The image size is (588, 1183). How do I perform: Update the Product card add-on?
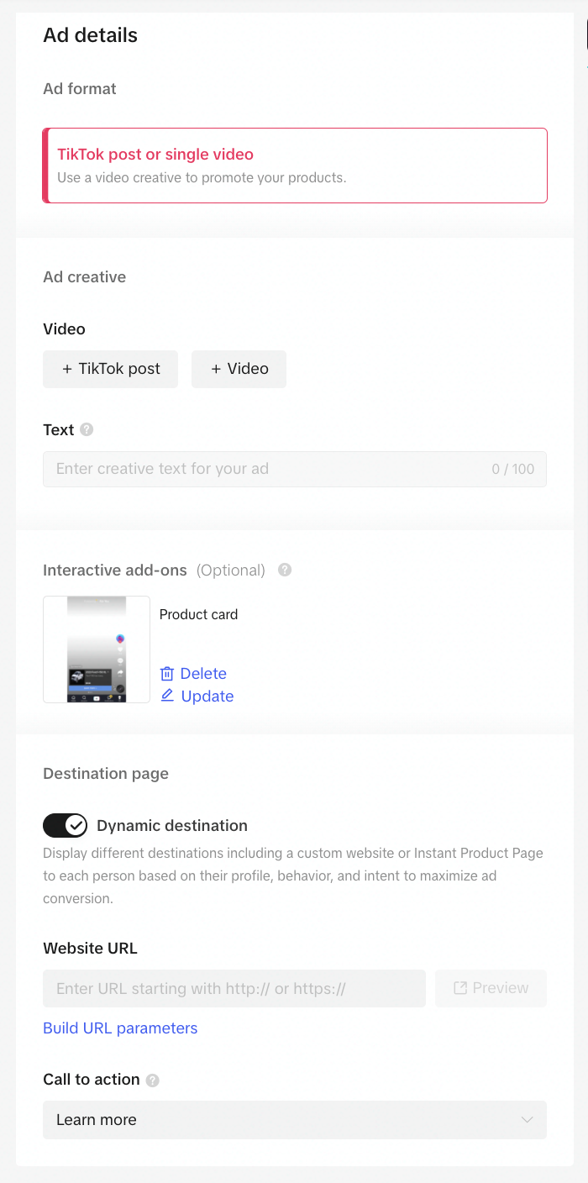click(197, 696)
